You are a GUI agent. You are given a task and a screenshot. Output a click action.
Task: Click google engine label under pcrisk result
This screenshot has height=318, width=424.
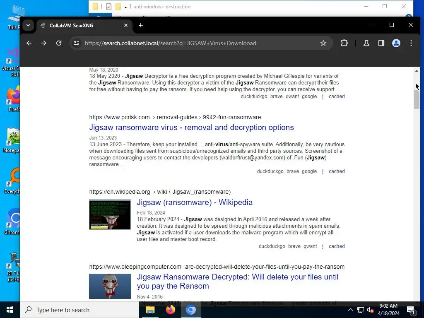[309, 171]
